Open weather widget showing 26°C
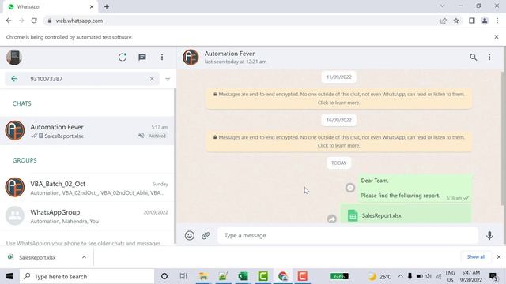 click(379, 276)
